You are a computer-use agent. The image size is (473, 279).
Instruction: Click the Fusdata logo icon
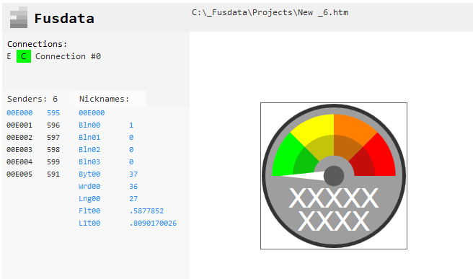click(19, 17)
